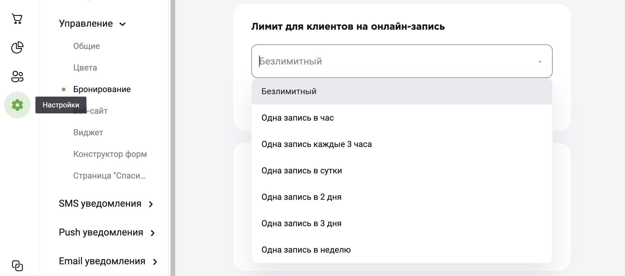Click the green Settings gear icon
The width and height of the screenshot is (625, 276).
tap(17, 105)
